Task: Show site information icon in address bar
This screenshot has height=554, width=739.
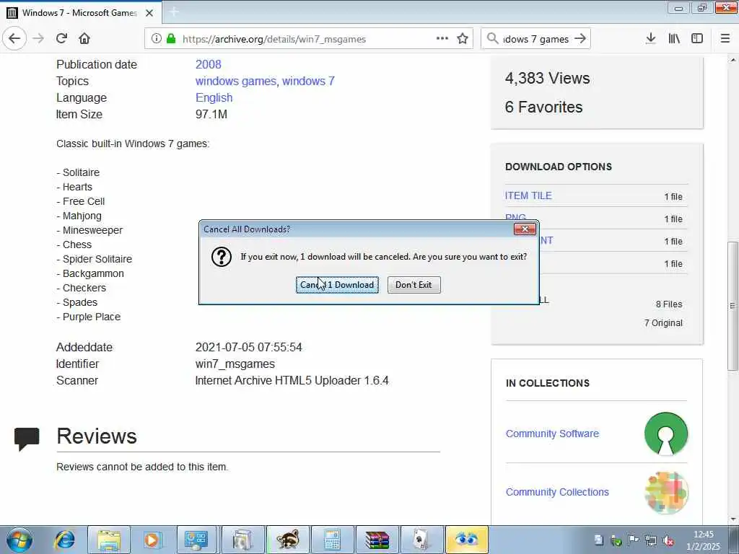Action: pos(156,39)
